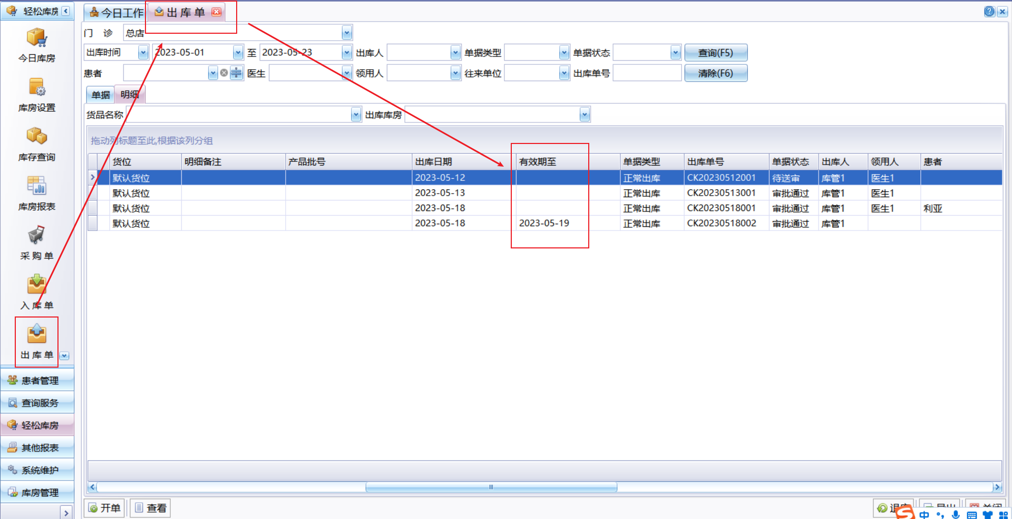Open the 患者管理 sidebar section
1012x519 pixels.
(x=37, y=380)
